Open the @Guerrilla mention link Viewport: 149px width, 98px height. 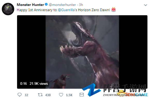click(66, 10)
